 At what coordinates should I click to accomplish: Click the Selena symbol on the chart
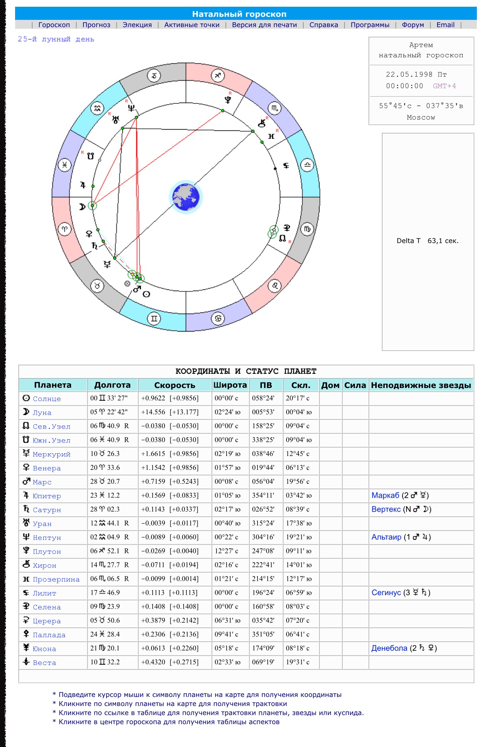click(x=287, y=228)
